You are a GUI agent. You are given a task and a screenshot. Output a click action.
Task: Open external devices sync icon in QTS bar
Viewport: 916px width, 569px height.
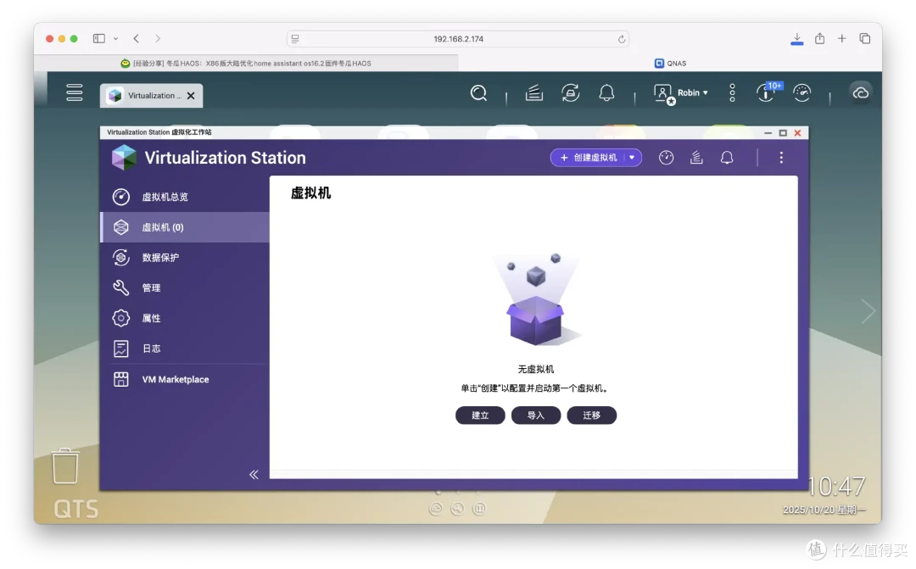(570, 93)
